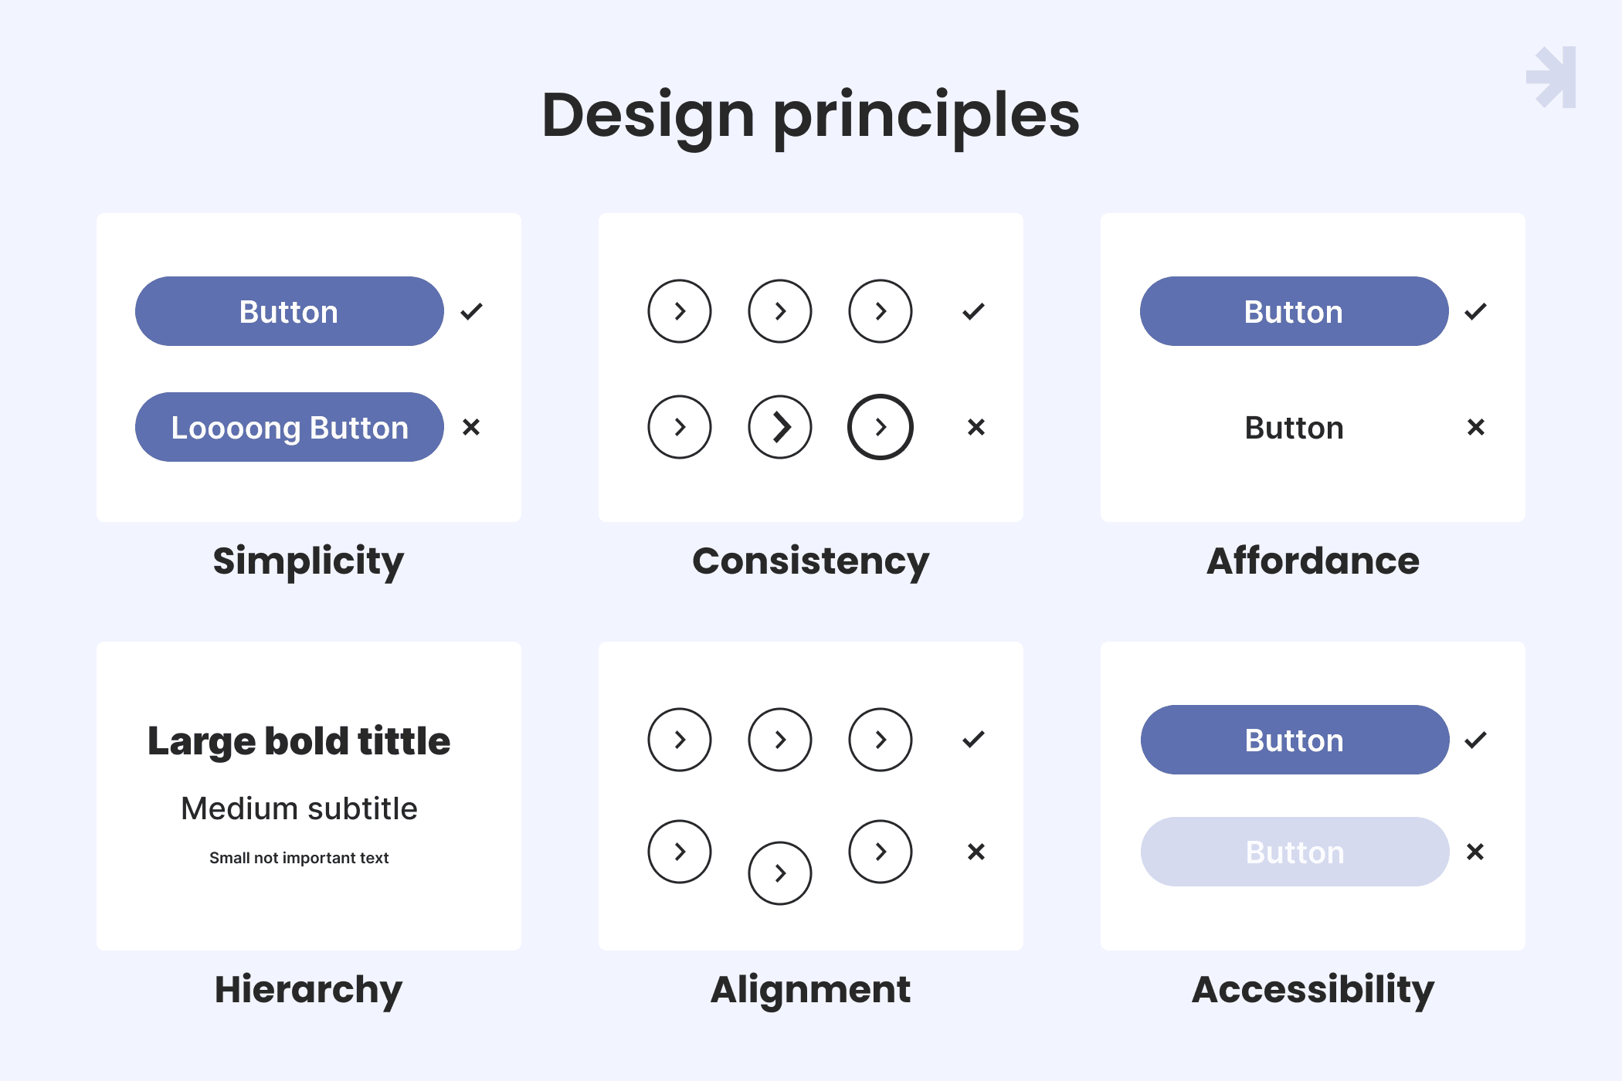Select the Large bold tittle text
The image size is (1622, 1081).
point(299,741)
